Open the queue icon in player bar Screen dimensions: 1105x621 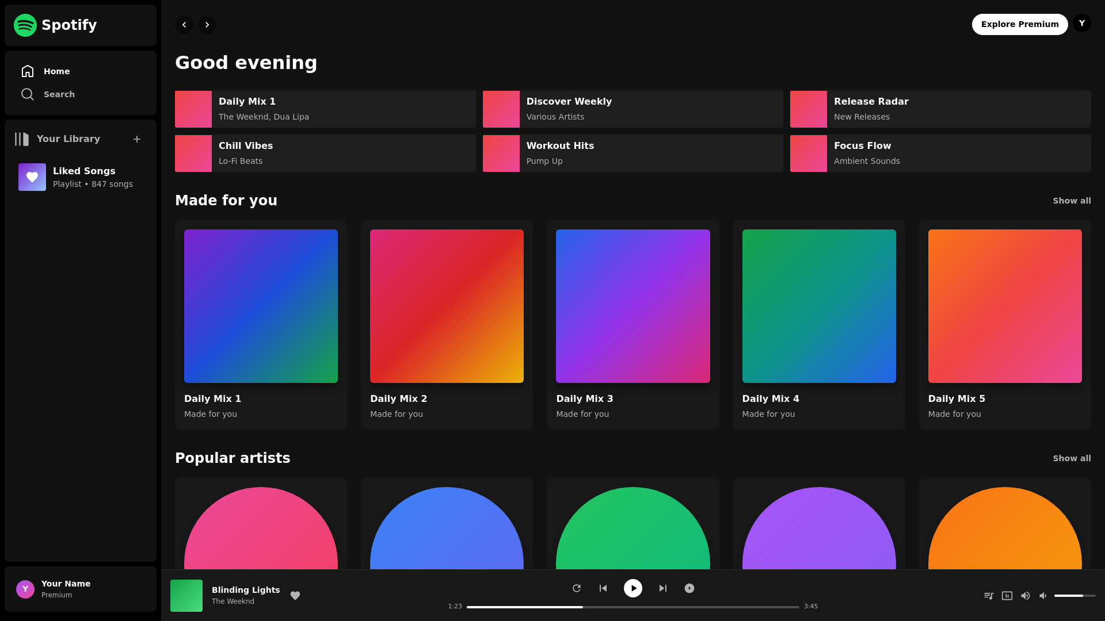pos(989,596)
